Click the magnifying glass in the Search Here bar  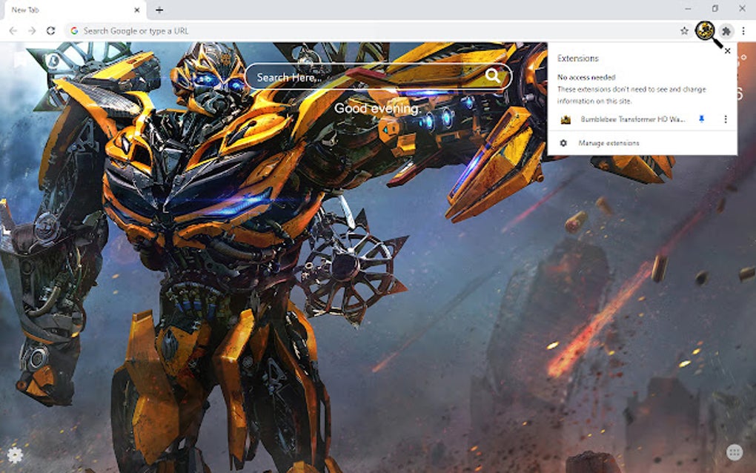pos(493,76)
